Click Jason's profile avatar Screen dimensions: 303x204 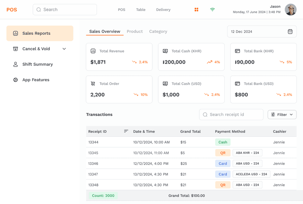point(291,10)
